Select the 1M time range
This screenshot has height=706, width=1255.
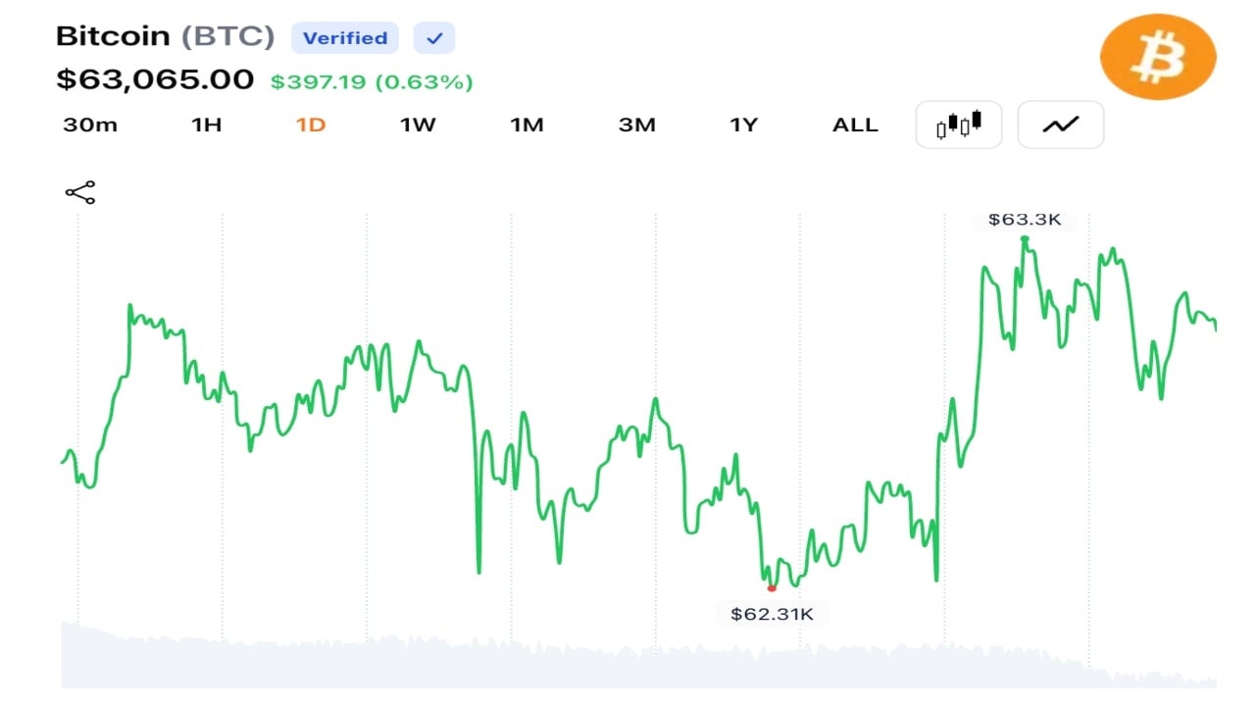[x=527, y=125]
